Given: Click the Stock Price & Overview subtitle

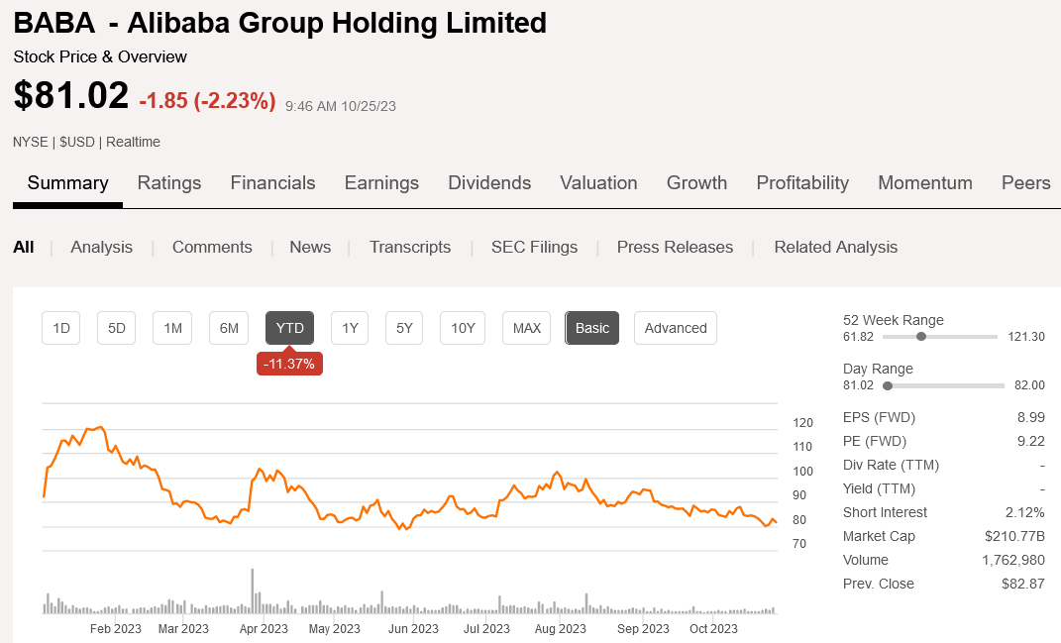Looking at the screenshot, I should [x=100, y=56].
